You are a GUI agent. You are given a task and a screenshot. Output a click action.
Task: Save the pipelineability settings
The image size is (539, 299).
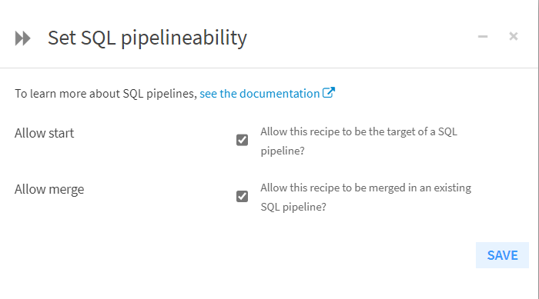pyautogui.click(x=502, y=255)
